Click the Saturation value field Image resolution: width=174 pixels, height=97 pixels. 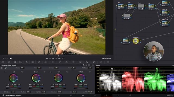pyautogui.click(x=59, y=92)
